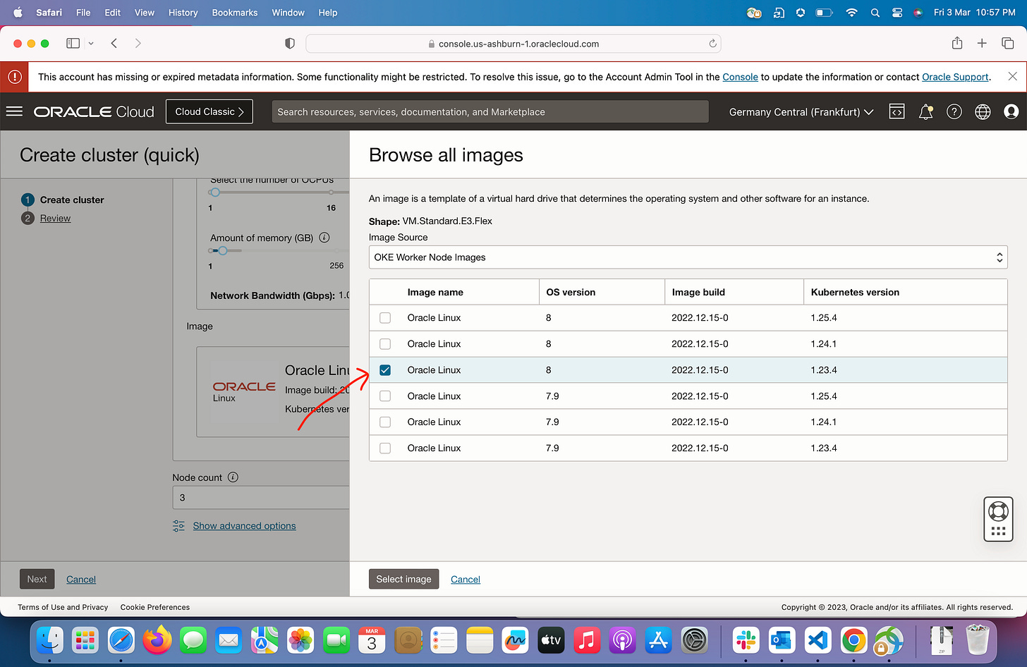Viewport: 1027px width, 667px height.
Task: Open Microsoft Outlook from the Dock
Action: (782, 640)
